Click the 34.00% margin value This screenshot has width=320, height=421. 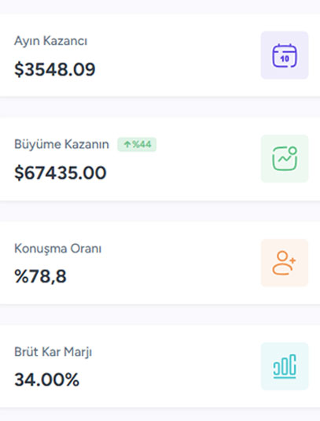coord(46,379)
